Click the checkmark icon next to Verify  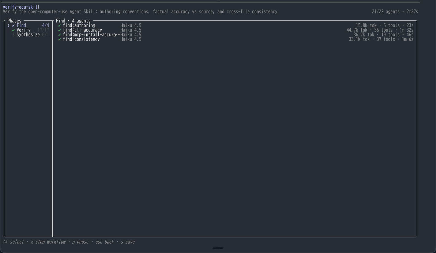pyautogui.click(x=13, y=30)
